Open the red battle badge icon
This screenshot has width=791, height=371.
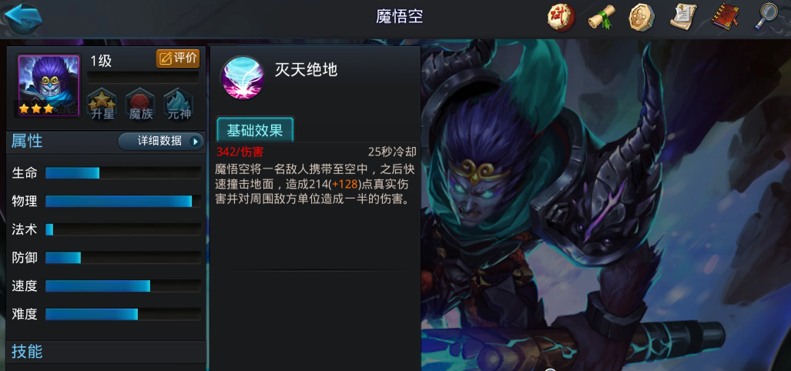tap(561, 18)
